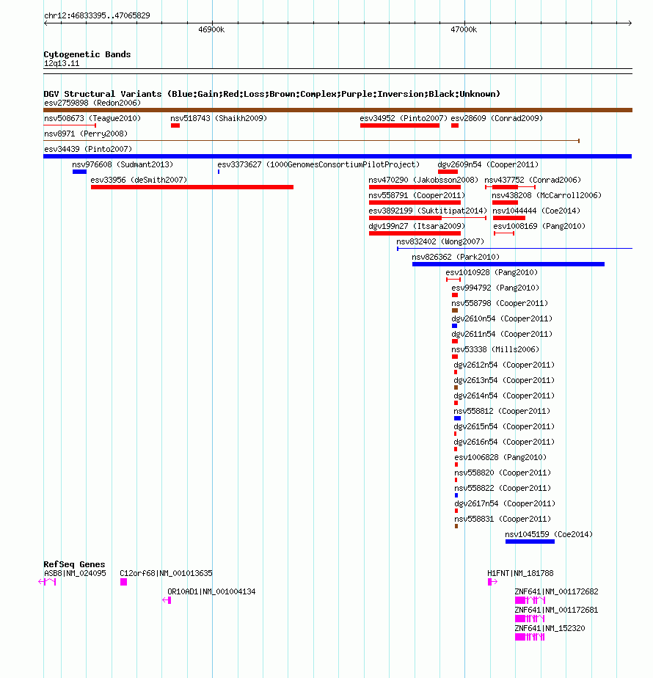
Task: Click the 12q13.11 cytogenetic band label
Action: [x=62, y=63]
